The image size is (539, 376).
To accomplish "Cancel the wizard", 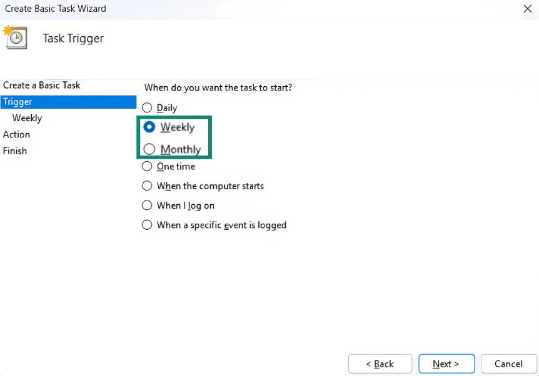I will point(508,364).
